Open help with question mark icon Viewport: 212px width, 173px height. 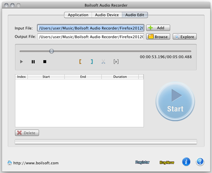[x=200, y=161]
